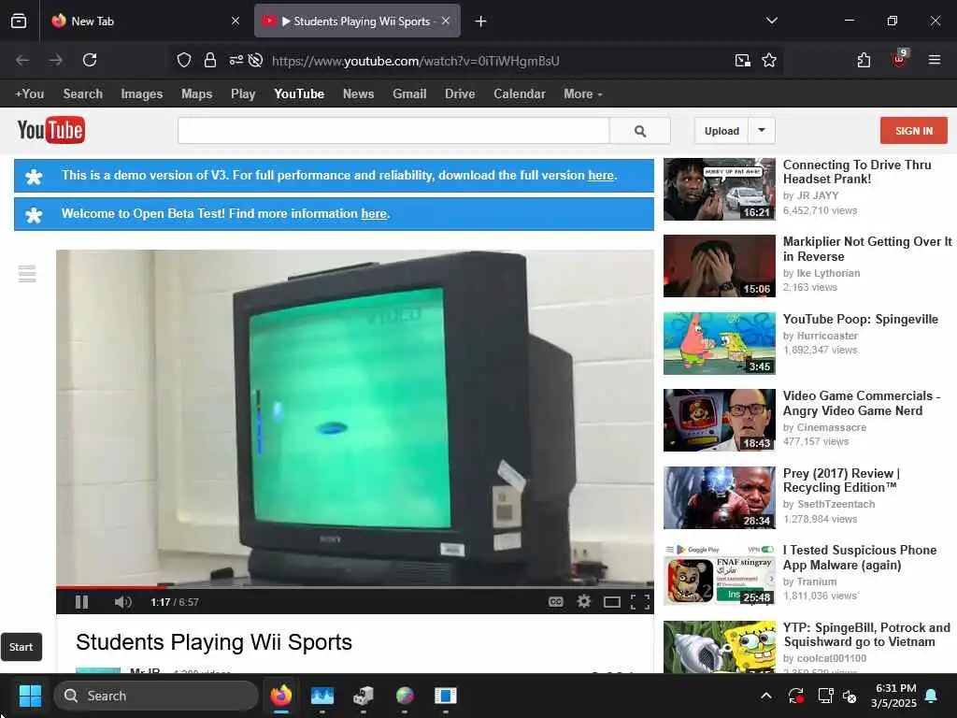Reload the page in Firefox
Image resolution: width=957 pixels, height=718 pixels.
(90, 60)
